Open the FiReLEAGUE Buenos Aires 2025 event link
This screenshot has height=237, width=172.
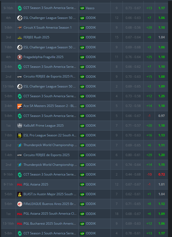click(x=50, y=204)
